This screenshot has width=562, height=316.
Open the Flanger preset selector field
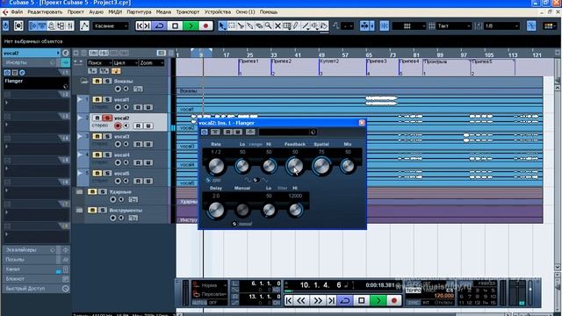[287, 133]
